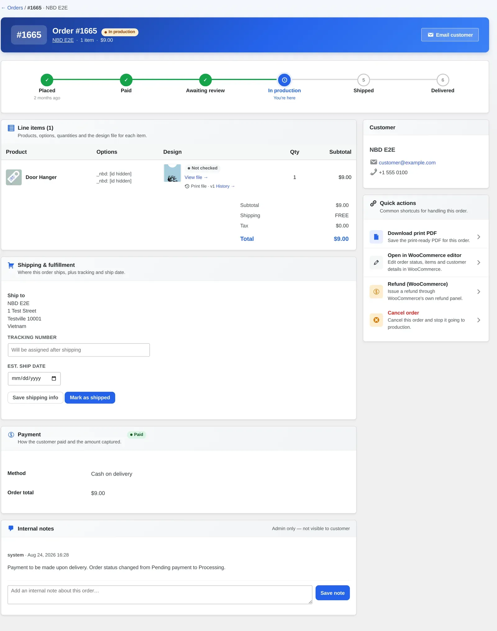Image resolution: width=497 pixels, height=631 pixels.
Task: Click the In production clock step marker
Action: tap(285, 80)
